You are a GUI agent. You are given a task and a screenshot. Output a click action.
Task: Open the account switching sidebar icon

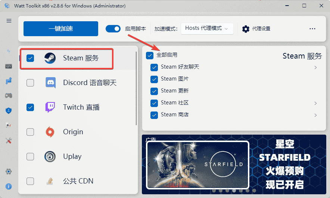point(9,81)
